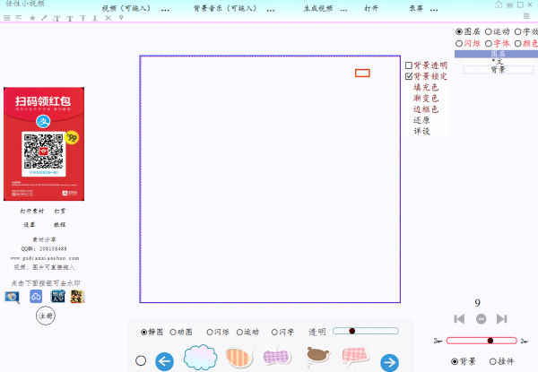Choose the orange striped speech bubble
Viewport: 538px width, 372px height.
coord(239,357)
